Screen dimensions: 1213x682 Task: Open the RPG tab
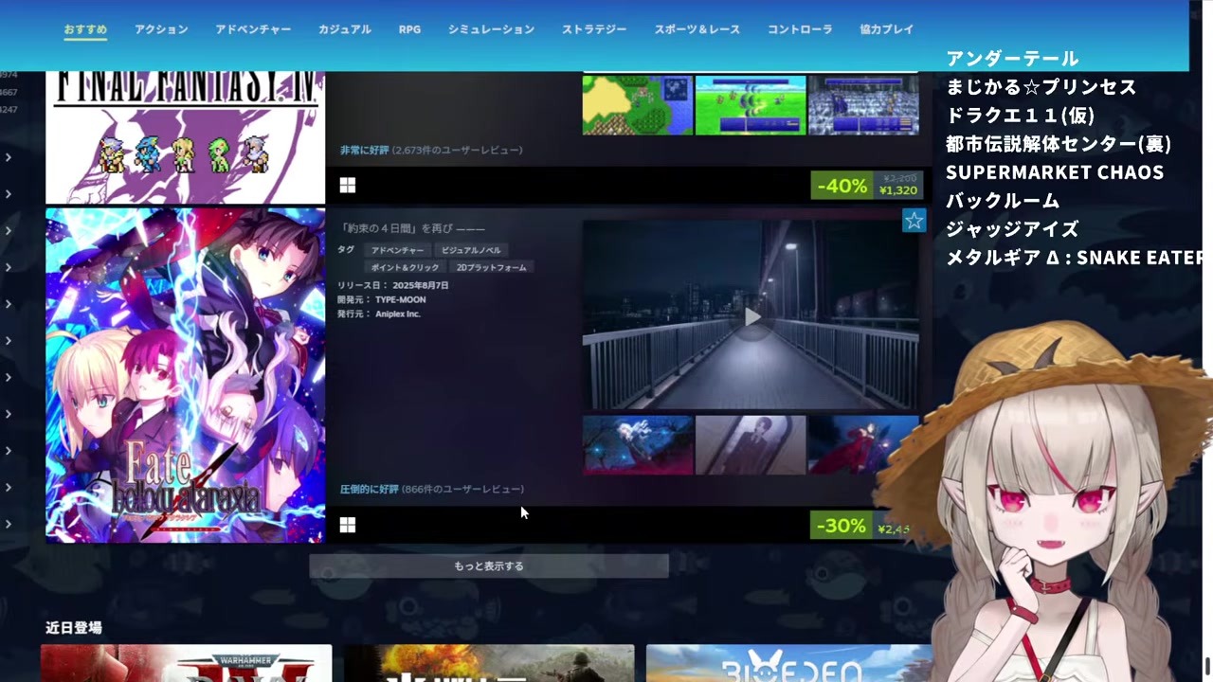point(409,29)
